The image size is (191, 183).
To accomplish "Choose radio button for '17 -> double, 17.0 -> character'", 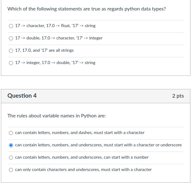I will tap(11, 38).
